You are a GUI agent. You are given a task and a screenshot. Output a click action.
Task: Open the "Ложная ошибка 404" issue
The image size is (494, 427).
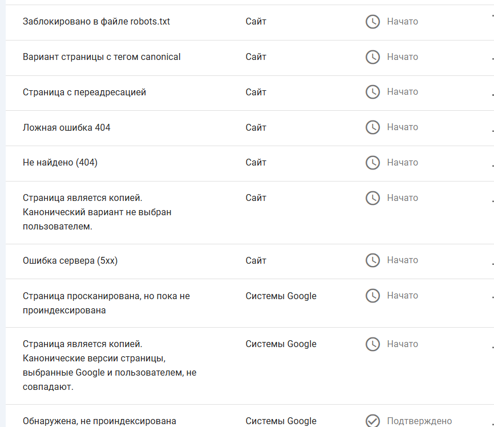tap(67, 127)
